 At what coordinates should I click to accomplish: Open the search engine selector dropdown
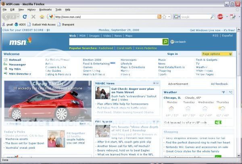[x=179, y=17]
